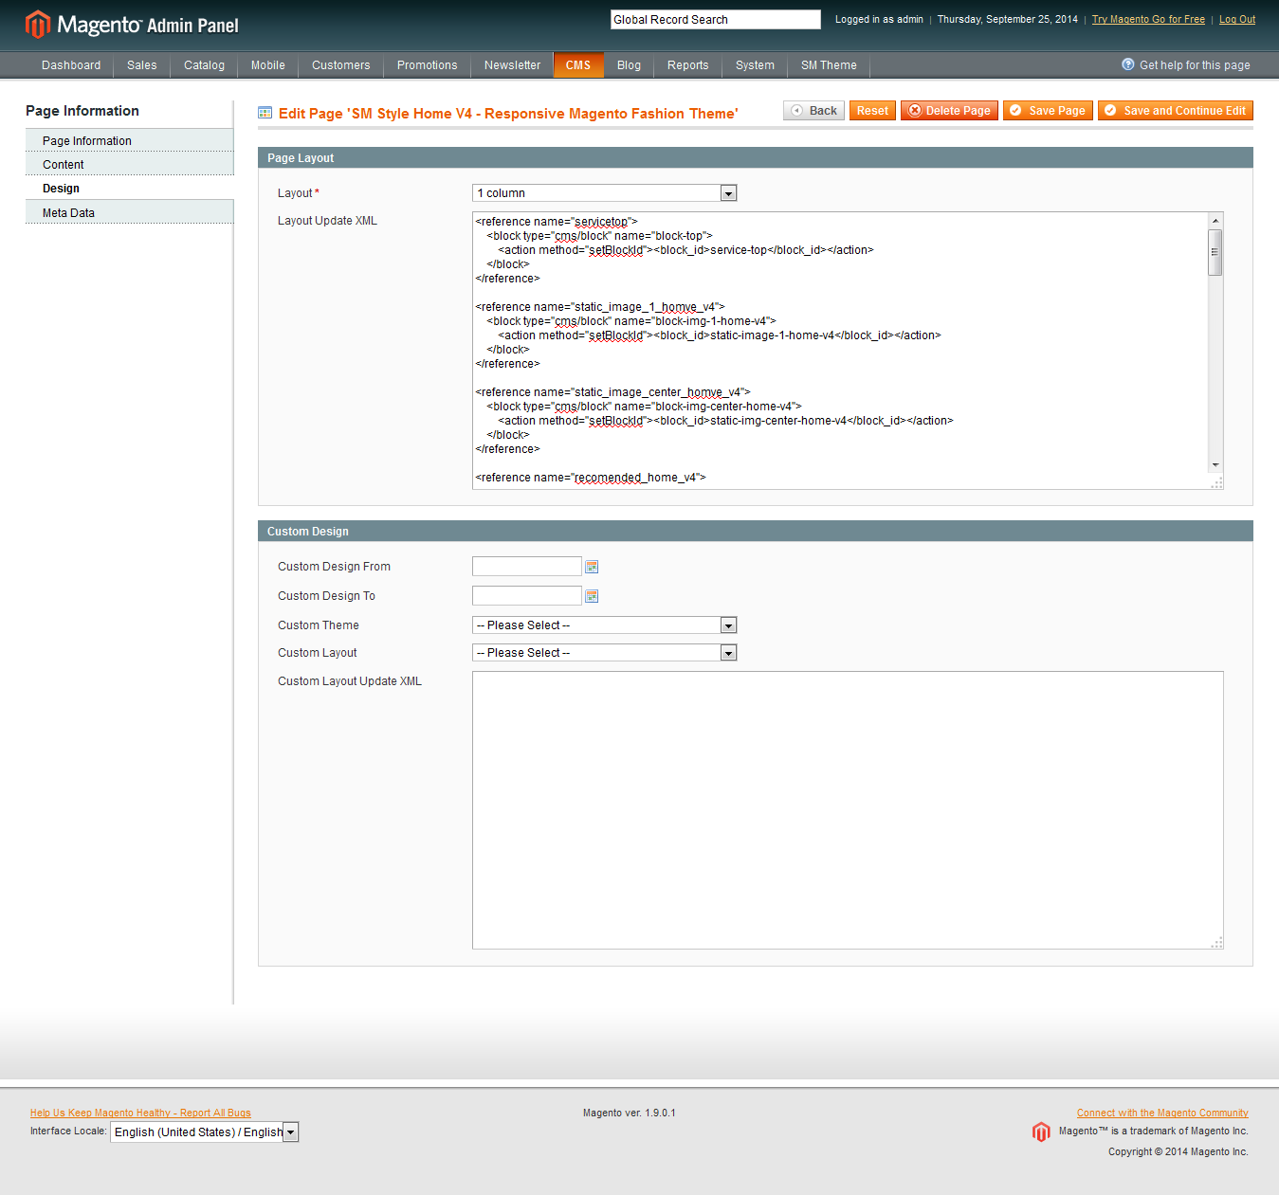This screenshot has width=1279, height=1195.
Task: Click Save and Continue Edit button
Action: coord(1176,111)
